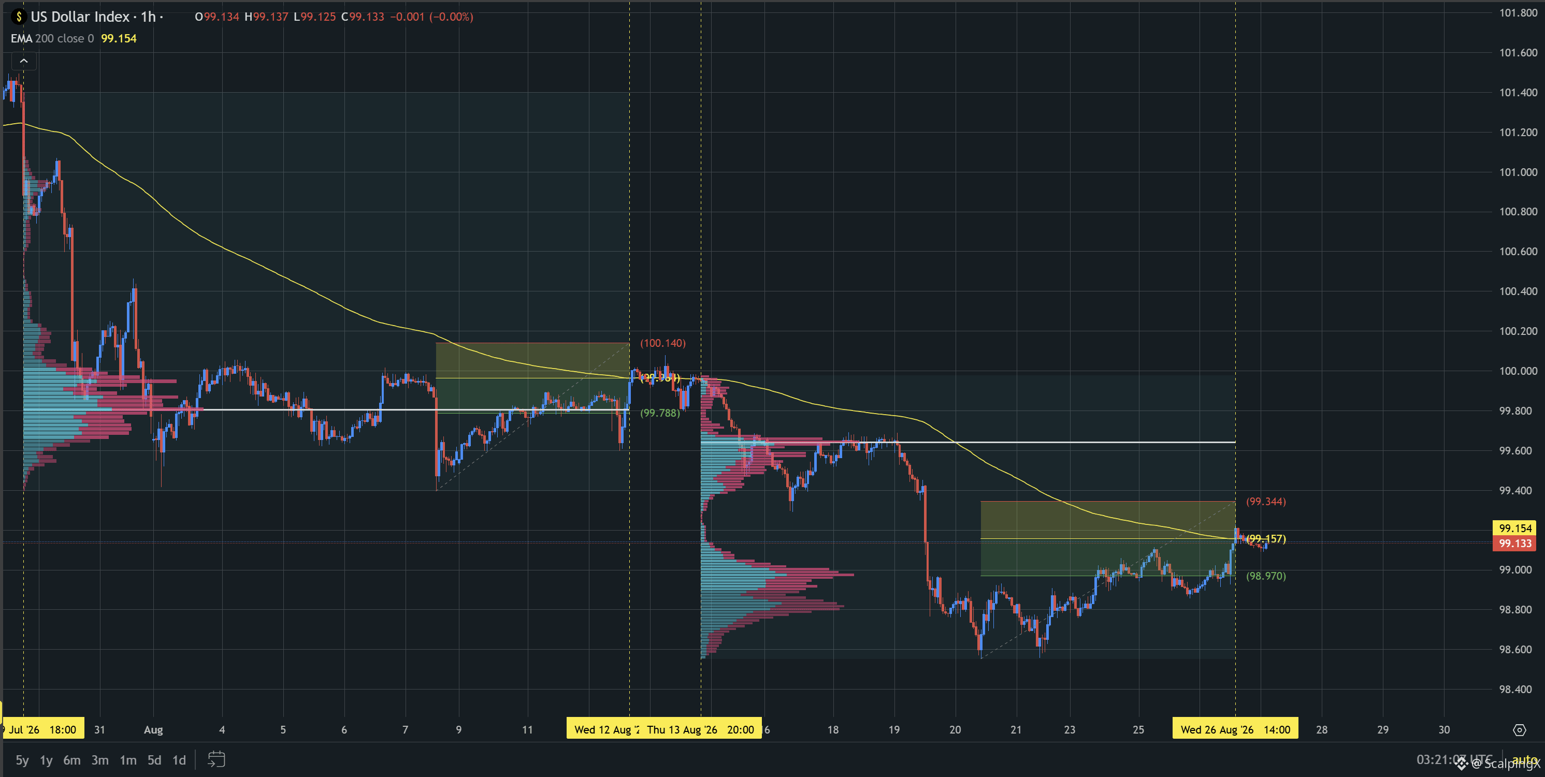The width and height of the screenshot is (1545, 777).
Task: Click the yellow 99.154 EMA price label
Action: [1515, 528]
